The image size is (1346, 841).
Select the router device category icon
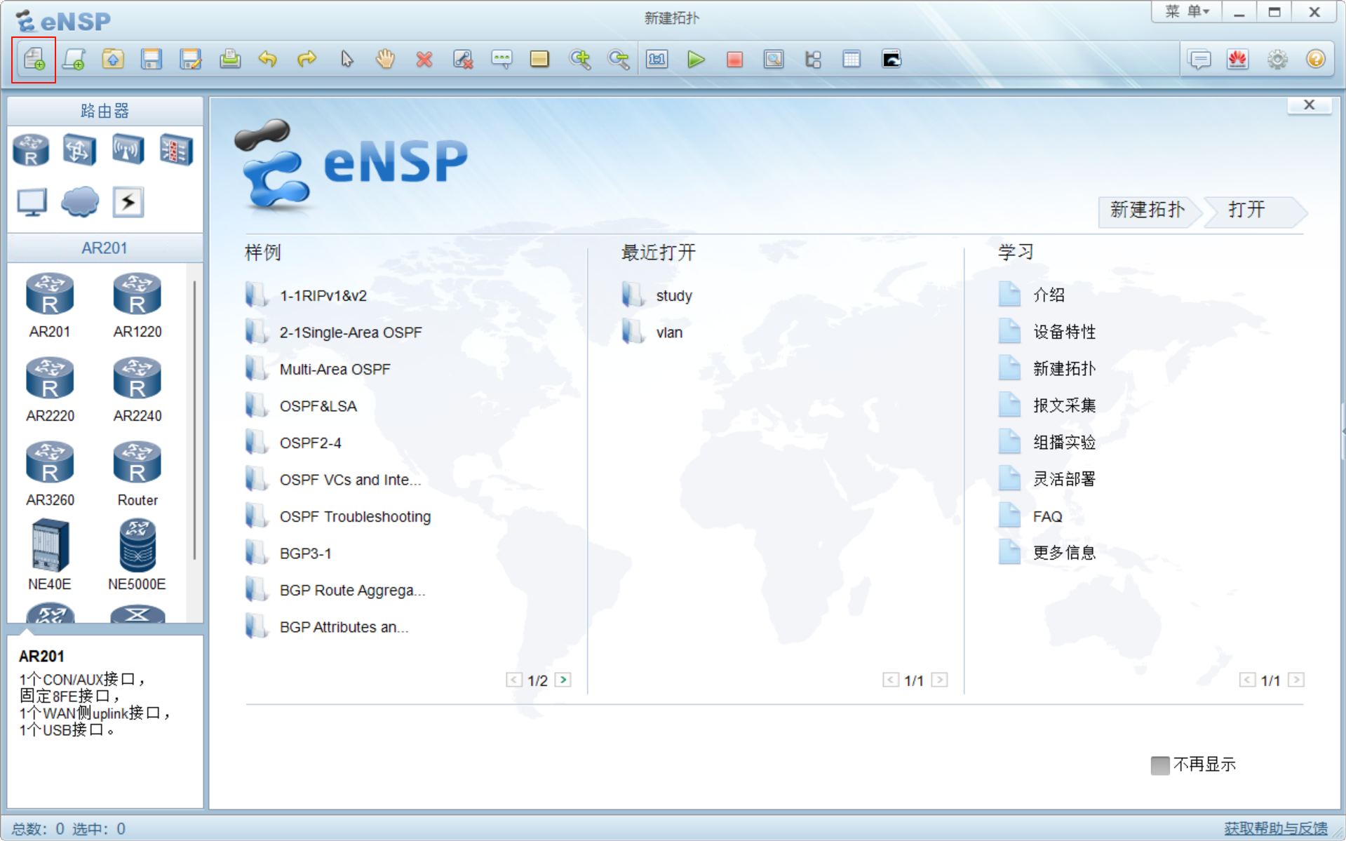(x=31, y=150)
